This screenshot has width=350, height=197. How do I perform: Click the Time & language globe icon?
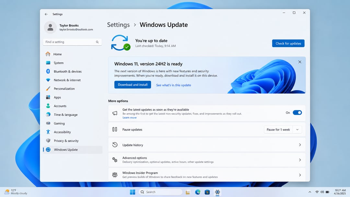48,115
